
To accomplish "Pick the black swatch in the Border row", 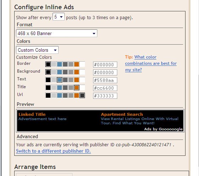I will pyautogui.click(x=48, y=64).
